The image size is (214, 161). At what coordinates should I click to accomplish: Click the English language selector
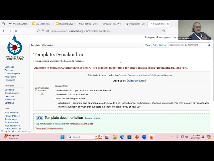coord(149,37)
